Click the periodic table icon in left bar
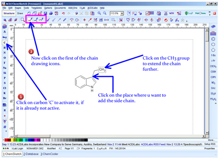219x159 pixels. [4, 26]
